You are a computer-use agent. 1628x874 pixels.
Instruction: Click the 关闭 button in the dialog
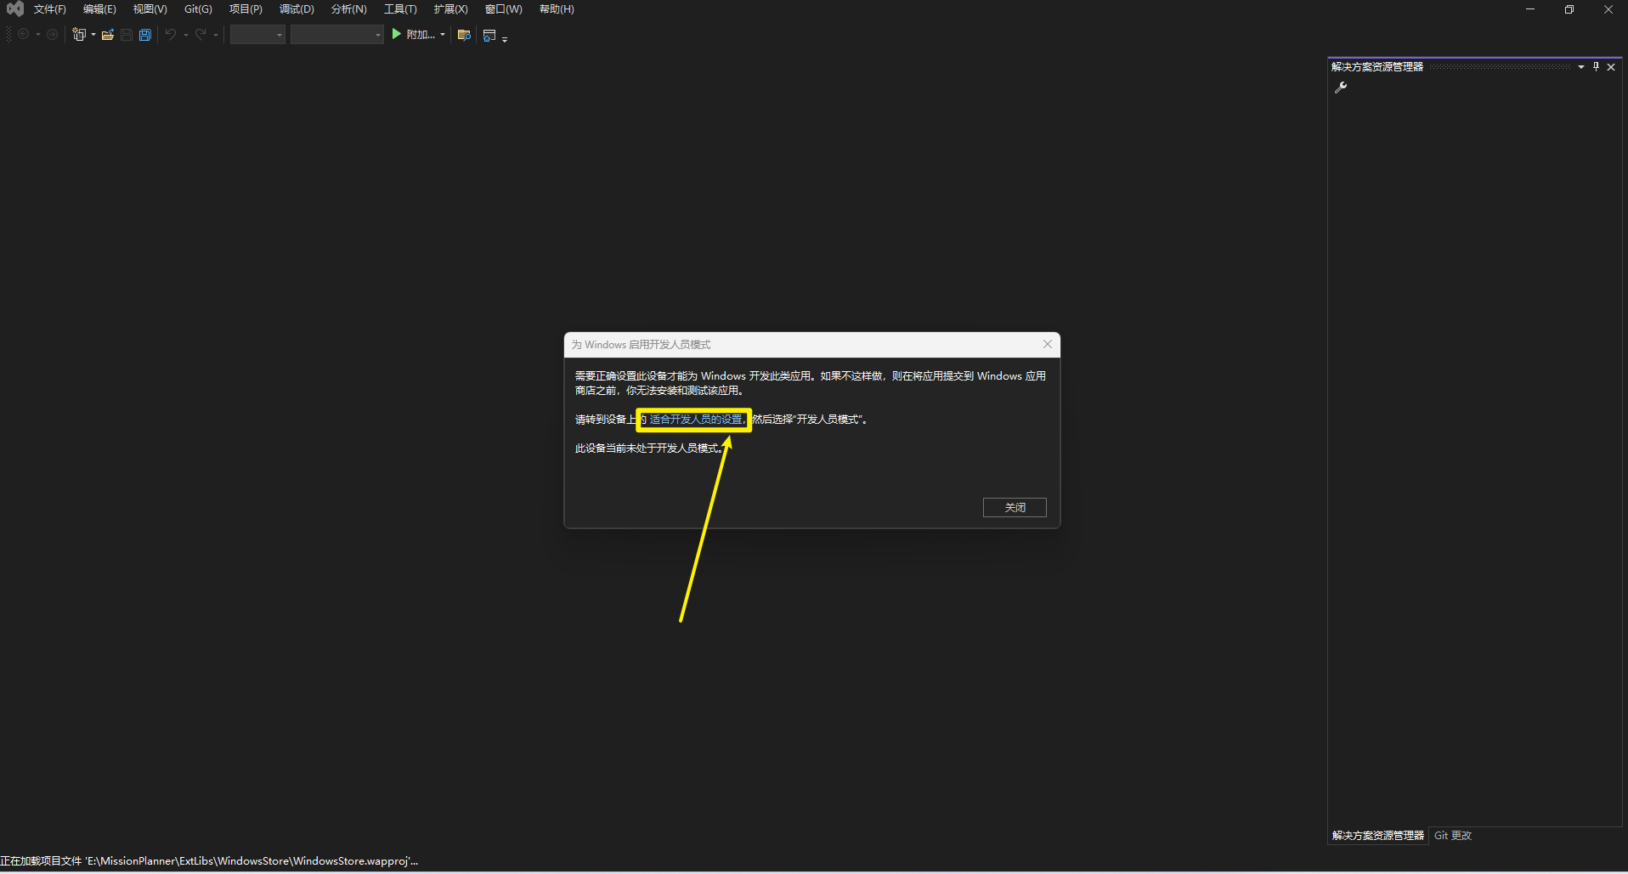tap(1015, 508)
